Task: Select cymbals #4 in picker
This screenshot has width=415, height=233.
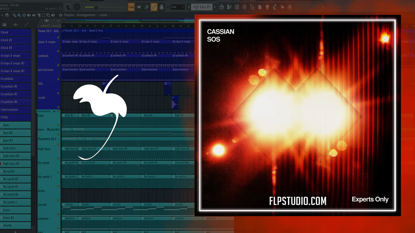Action: (16, 102)
